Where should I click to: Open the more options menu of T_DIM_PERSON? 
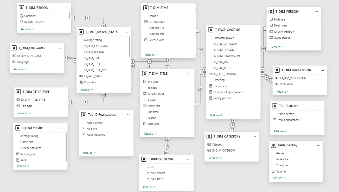pos(316,11)
